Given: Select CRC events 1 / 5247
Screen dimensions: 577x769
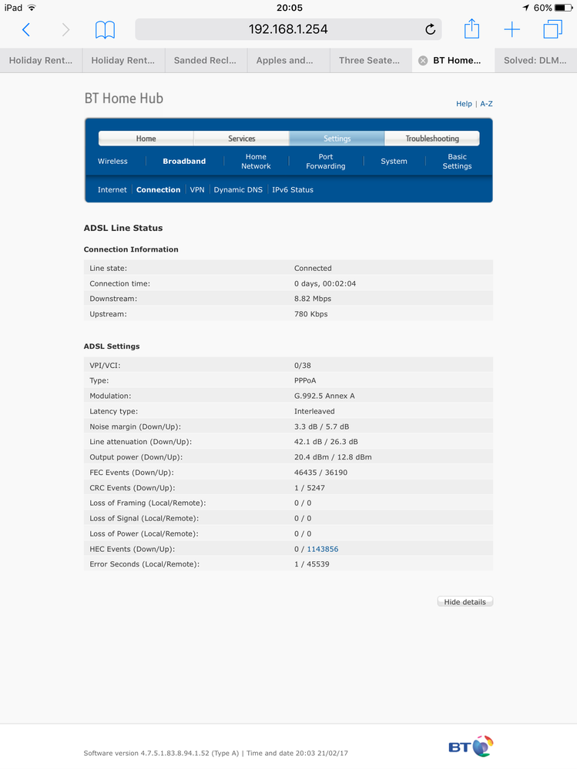Looking at the screenshot, I should pyautogui.click(x=310, y=488).
